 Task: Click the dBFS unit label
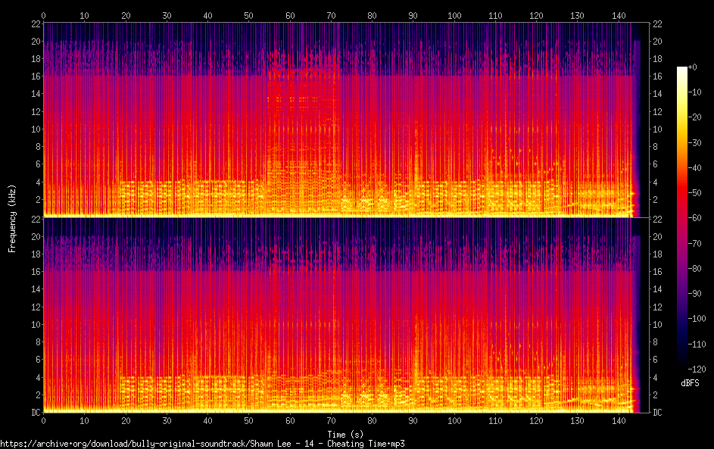click(690, 383)
